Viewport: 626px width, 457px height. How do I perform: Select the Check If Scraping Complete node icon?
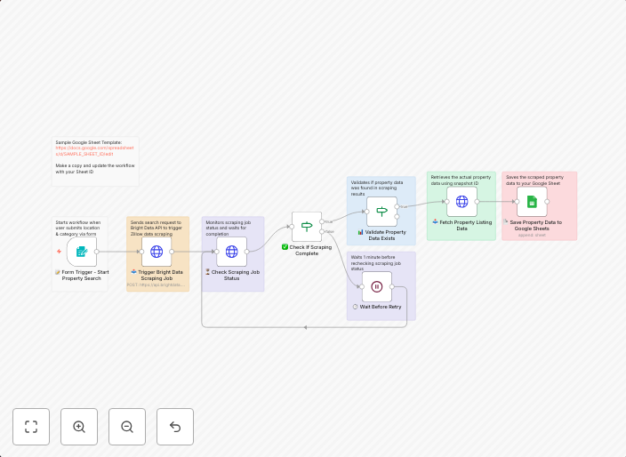[307, 227]
